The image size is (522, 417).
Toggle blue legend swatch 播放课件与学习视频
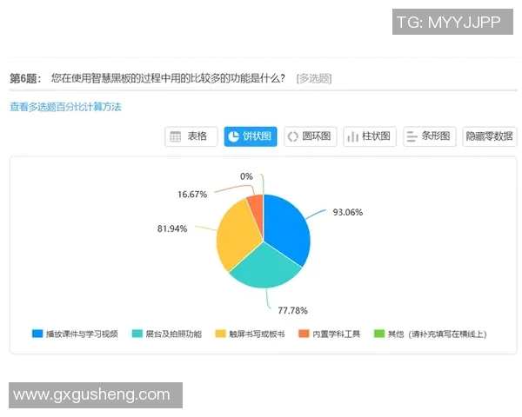[37, 334]
